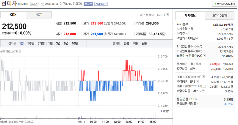
Task: Click the 넥스트레이드(NXT) link text
Action: 152,15
